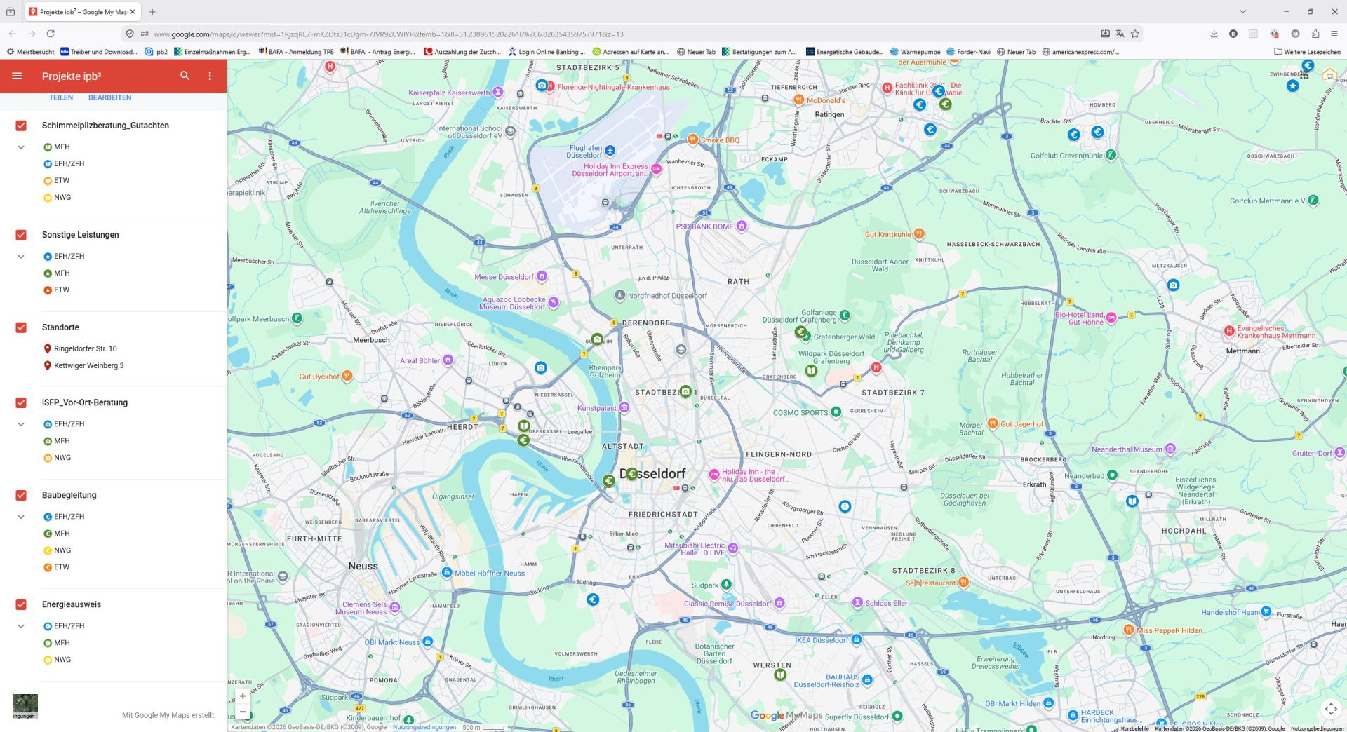Uncheck the Standorte layer checkbox
This screenshot has width=1347, height=732.
21,327
